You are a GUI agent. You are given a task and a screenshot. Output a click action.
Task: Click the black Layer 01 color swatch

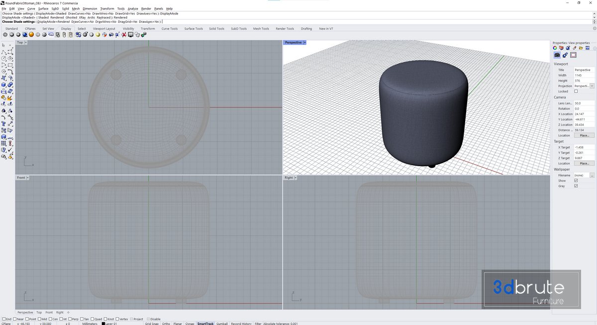(103, 324)
